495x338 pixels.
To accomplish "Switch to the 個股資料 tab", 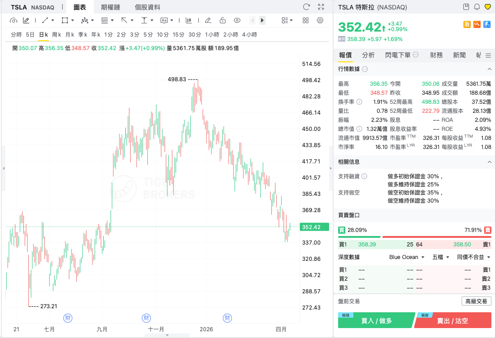I will pos(147,7).
